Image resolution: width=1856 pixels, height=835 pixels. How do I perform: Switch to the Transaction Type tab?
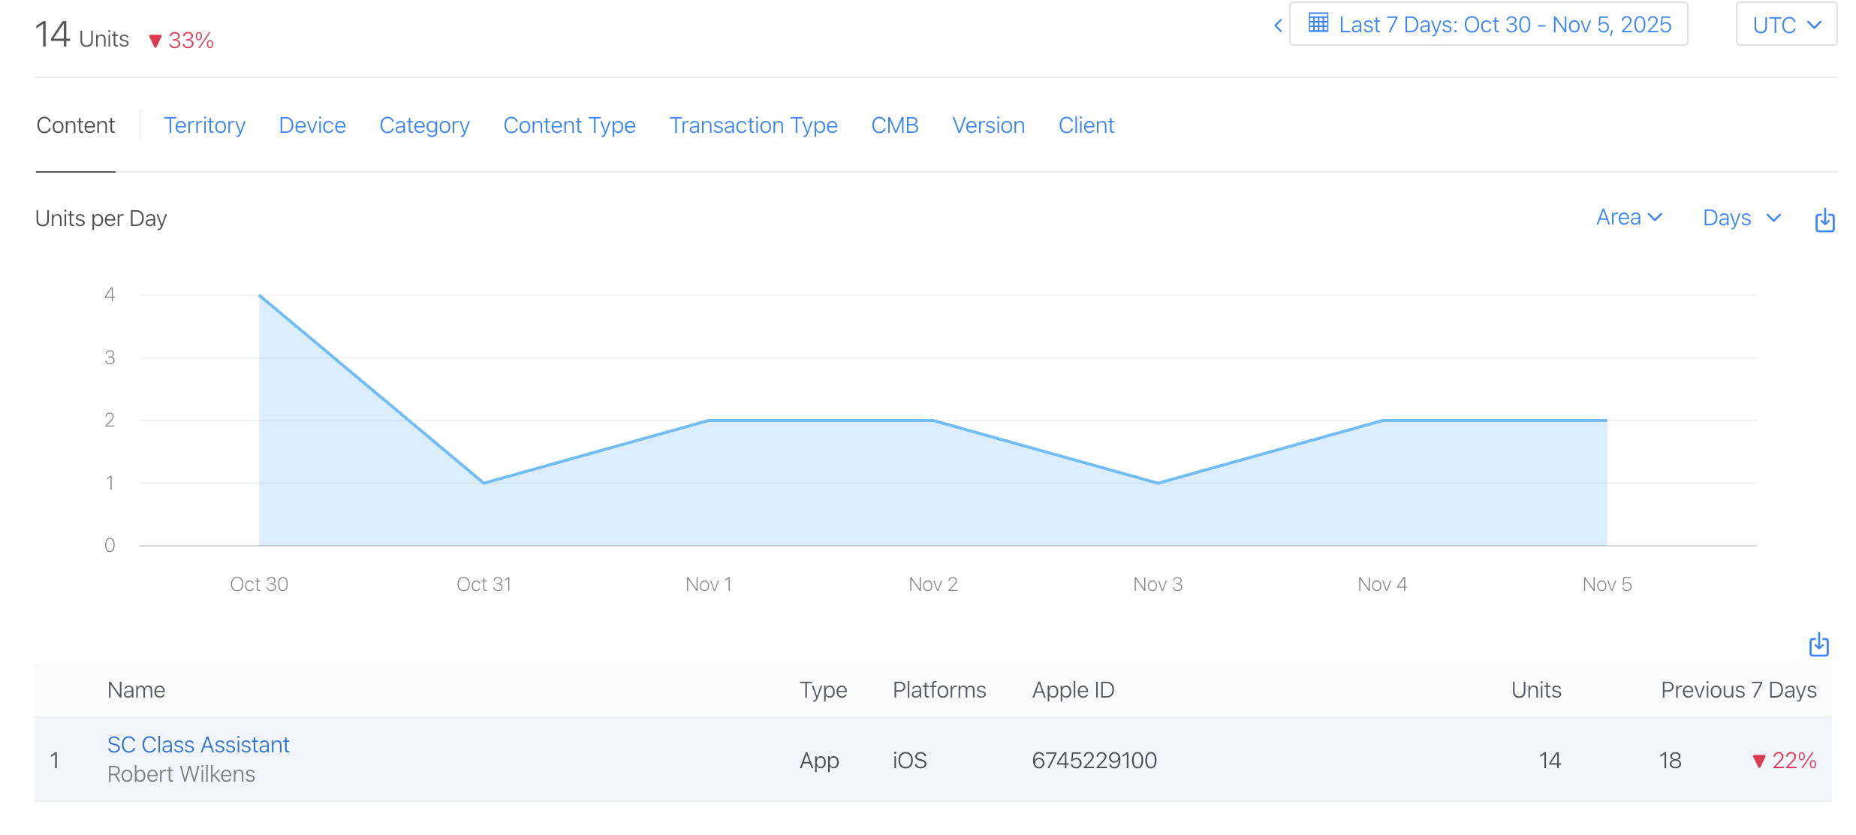point(753,125)
